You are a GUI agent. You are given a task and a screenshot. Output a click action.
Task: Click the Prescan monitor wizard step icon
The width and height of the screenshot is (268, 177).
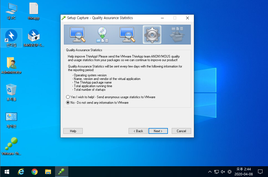coord(77,35)
